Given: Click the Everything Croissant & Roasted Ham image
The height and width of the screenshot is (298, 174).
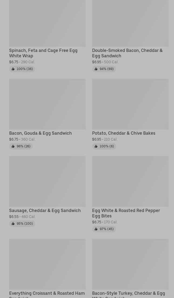Looking at the screenshot, I should click(47, 264).
